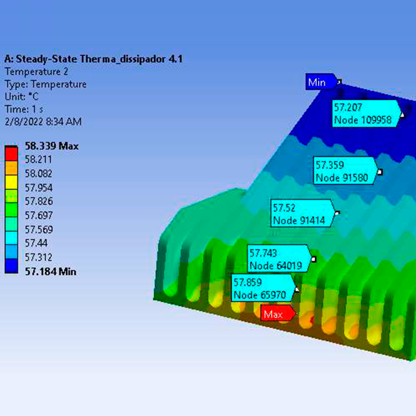Click the Type: Temperature legend line

tap(45, 84)
